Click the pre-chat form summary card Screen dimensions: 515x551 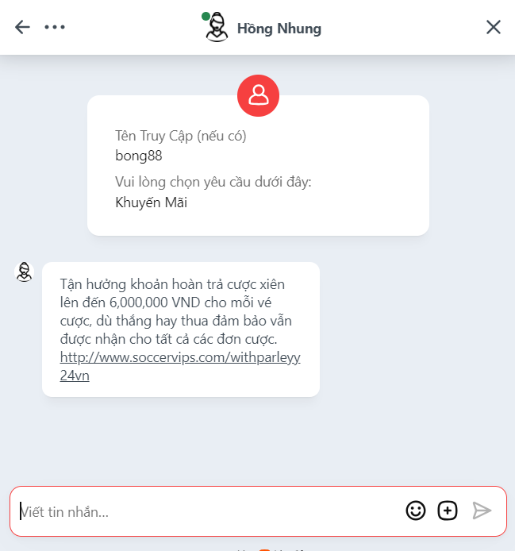click(x=258, y=165)
